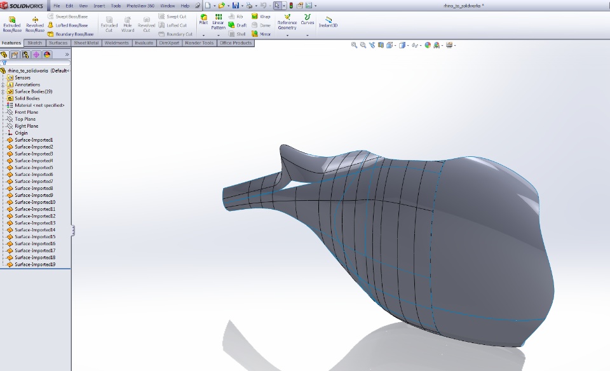Open dropdown arrow beside Save
Viewport: 610px width, 371px height.
(242, 6)
